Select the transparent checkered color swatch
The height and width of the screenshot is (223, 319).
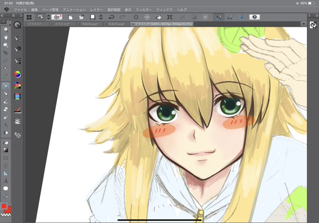(6, 215)
